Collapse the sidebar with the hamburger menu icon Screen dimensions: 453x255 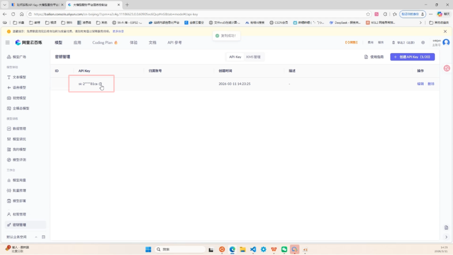8,42
